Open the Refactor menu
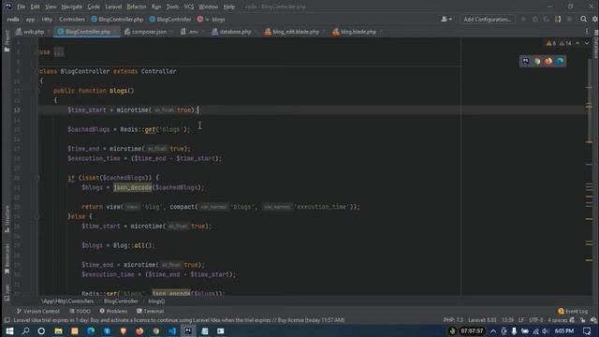Screen dimensions: 599x337 137,7
